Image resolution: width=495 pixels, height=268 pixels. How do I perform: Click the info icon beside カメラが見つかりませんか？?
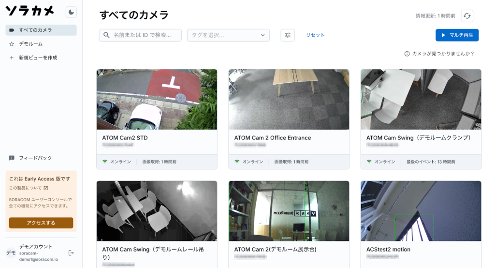point(407,54)
